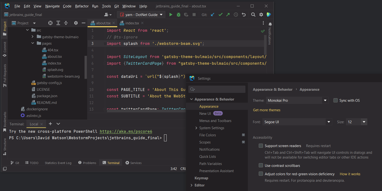Open the Notifications bell panel

click(270, 24)
